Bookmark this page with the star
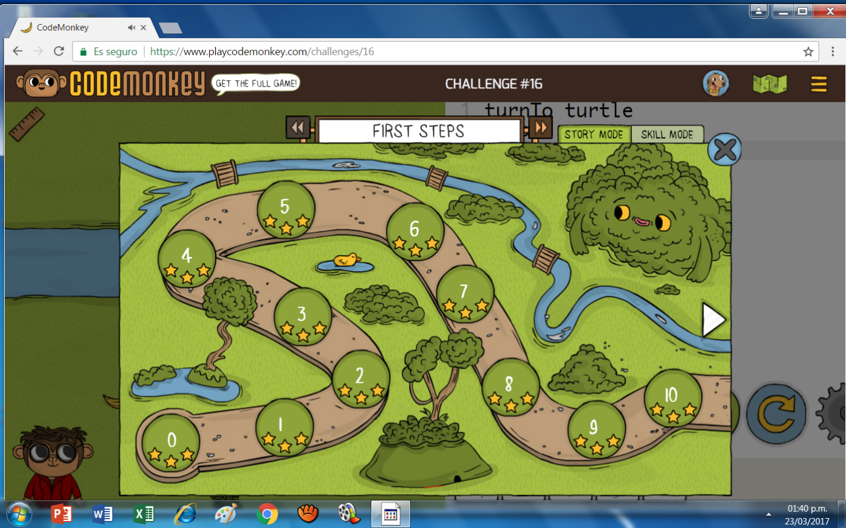Viewport: 846px width, 528px height. pyautogui.click(x=809, y=52)
